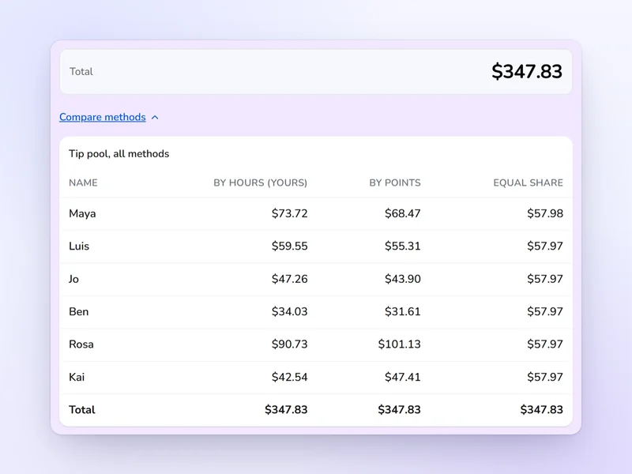
Task: Select the name Luis
Action: [x=79, y=246]
